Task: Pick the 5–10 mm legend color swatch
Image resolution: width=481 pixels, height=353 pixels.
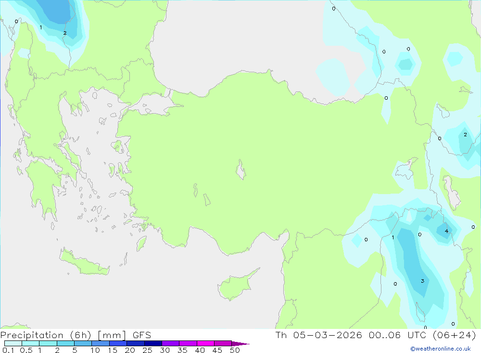Action: coord(83,343)
